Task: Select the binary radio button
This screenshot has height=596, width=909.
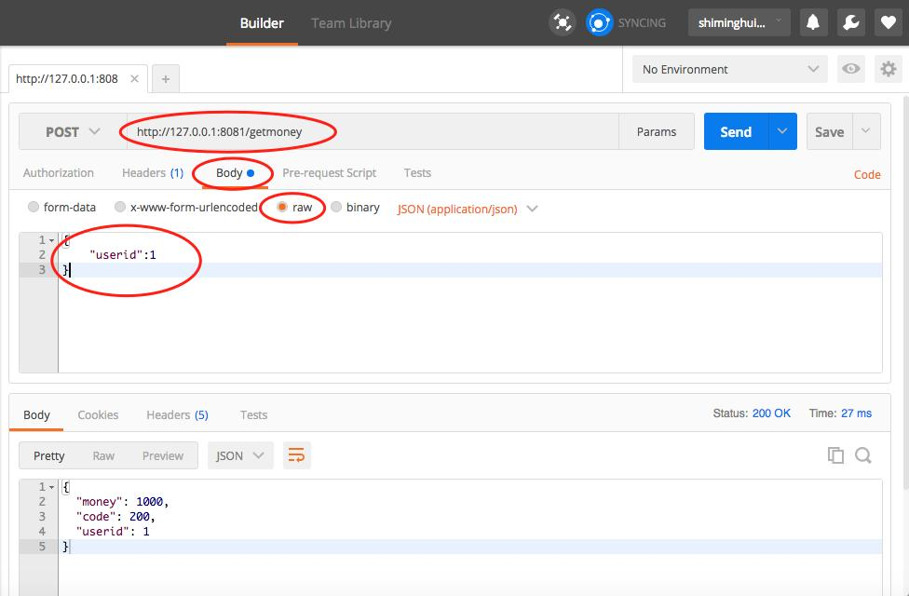Action: [x=335, y=207]
